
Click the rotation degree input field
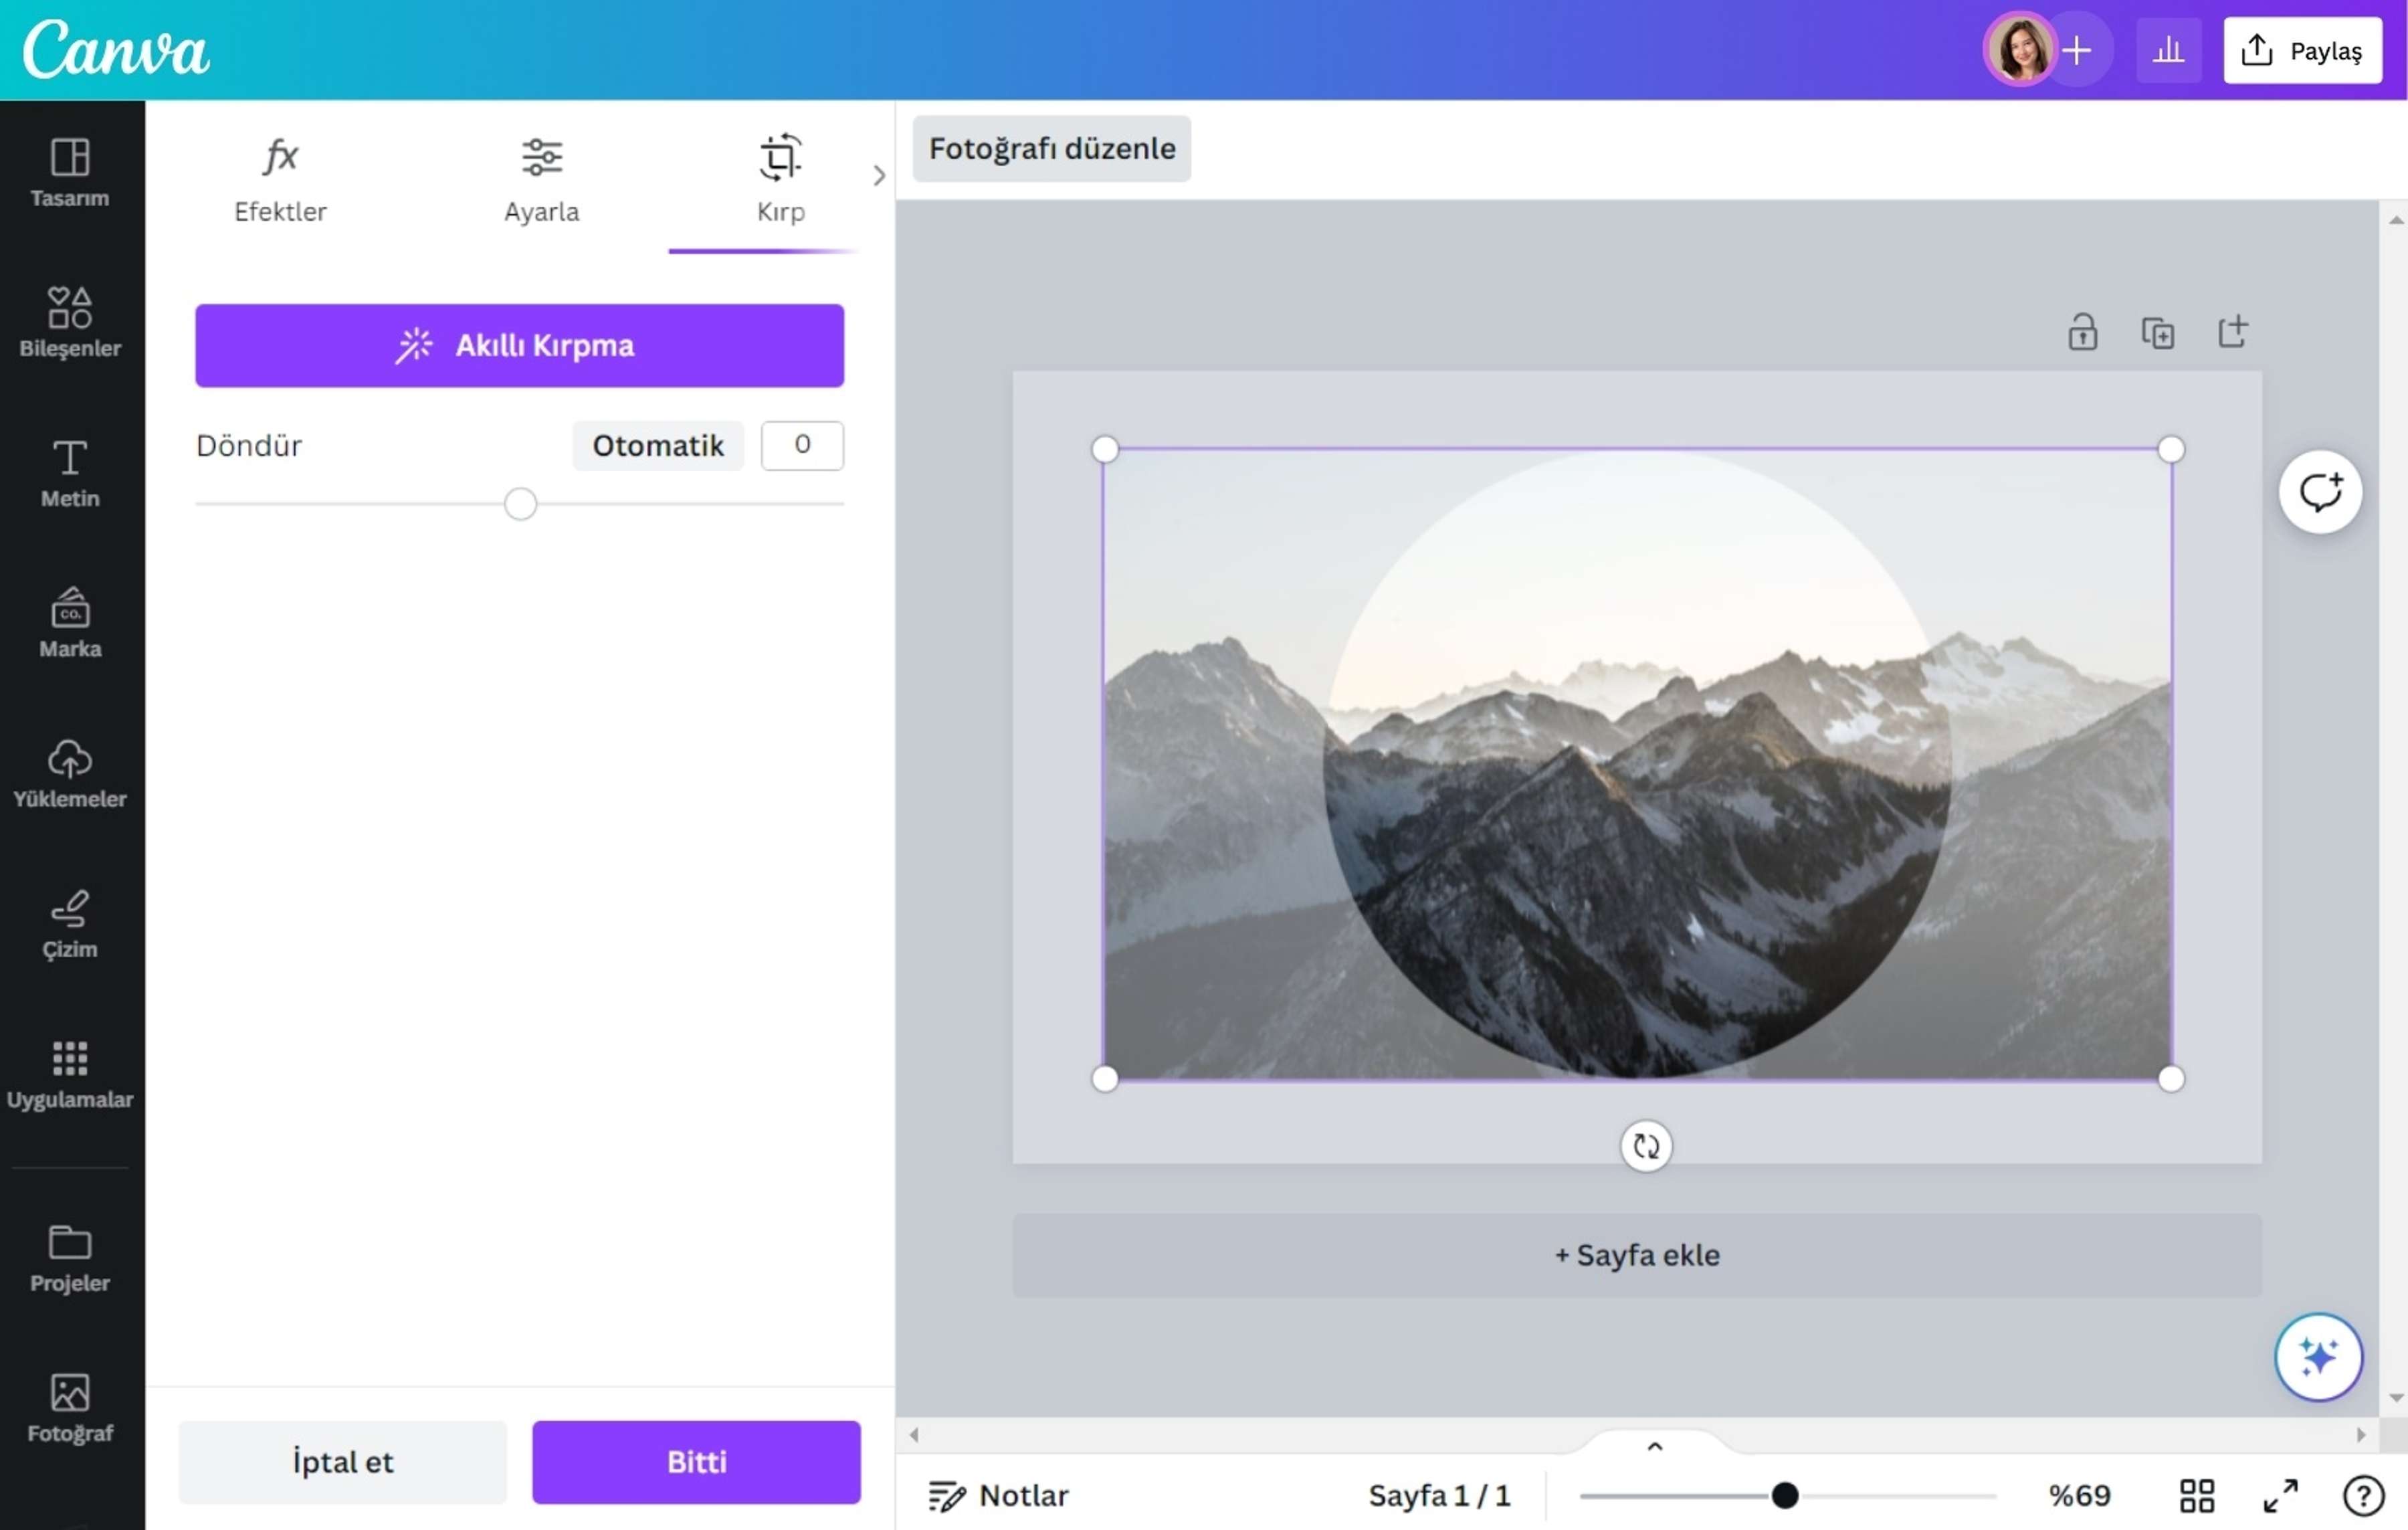pos(802,445)
